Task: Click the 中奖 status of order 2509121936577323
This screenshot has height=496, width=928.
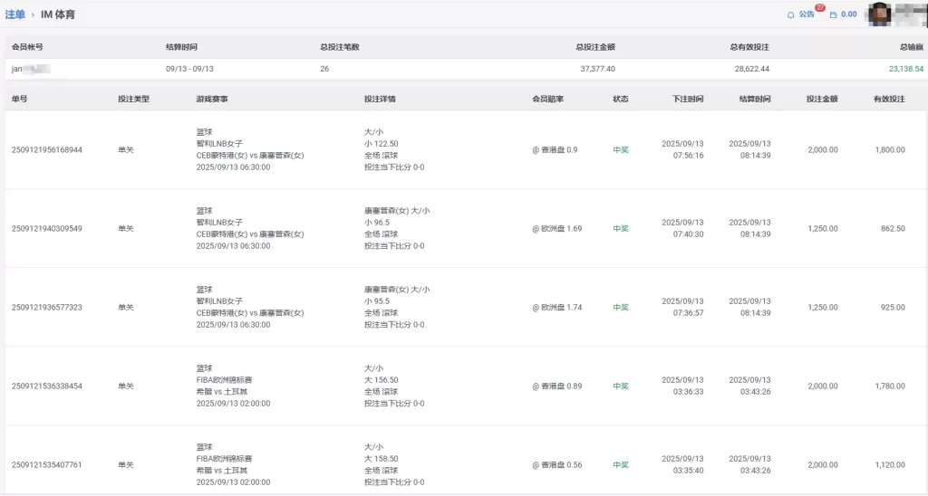Action: coord(621,308)
